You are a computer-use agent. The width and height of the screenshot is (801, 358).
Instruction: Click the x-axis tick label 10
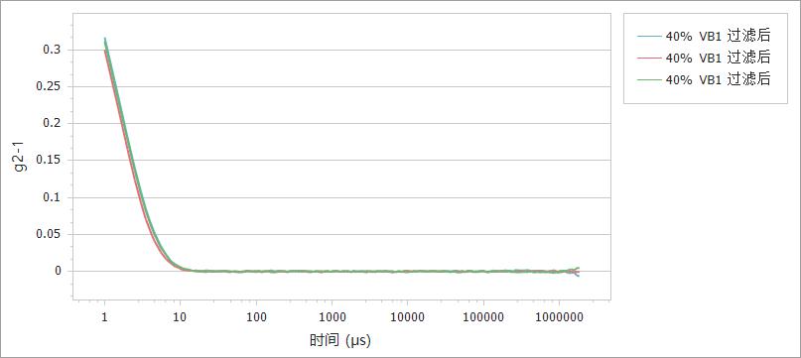[x=181, y=317]
